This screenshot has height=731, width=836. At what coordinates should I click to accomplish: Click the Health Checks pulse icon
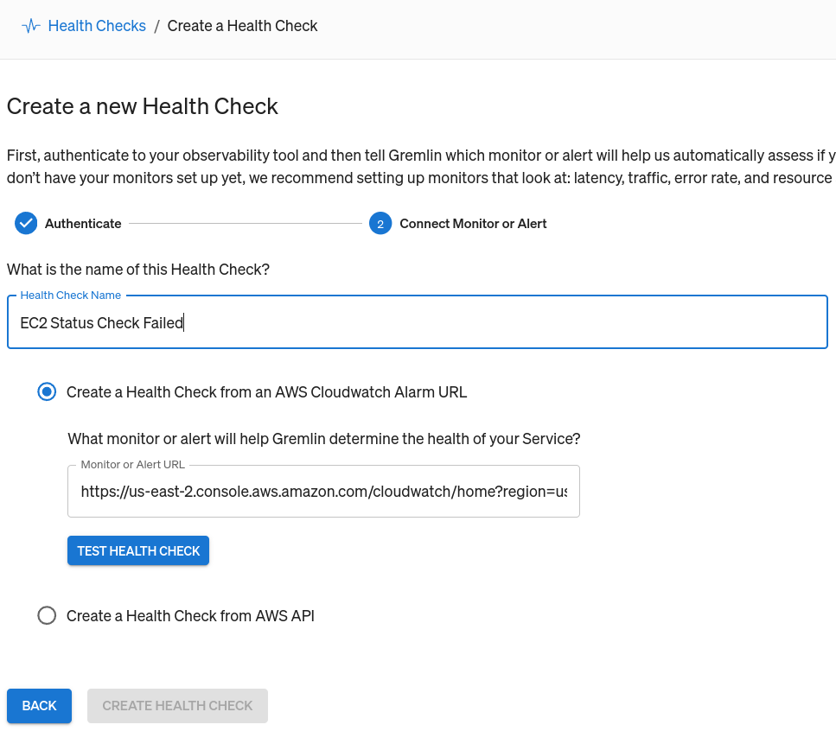(31, 26)
